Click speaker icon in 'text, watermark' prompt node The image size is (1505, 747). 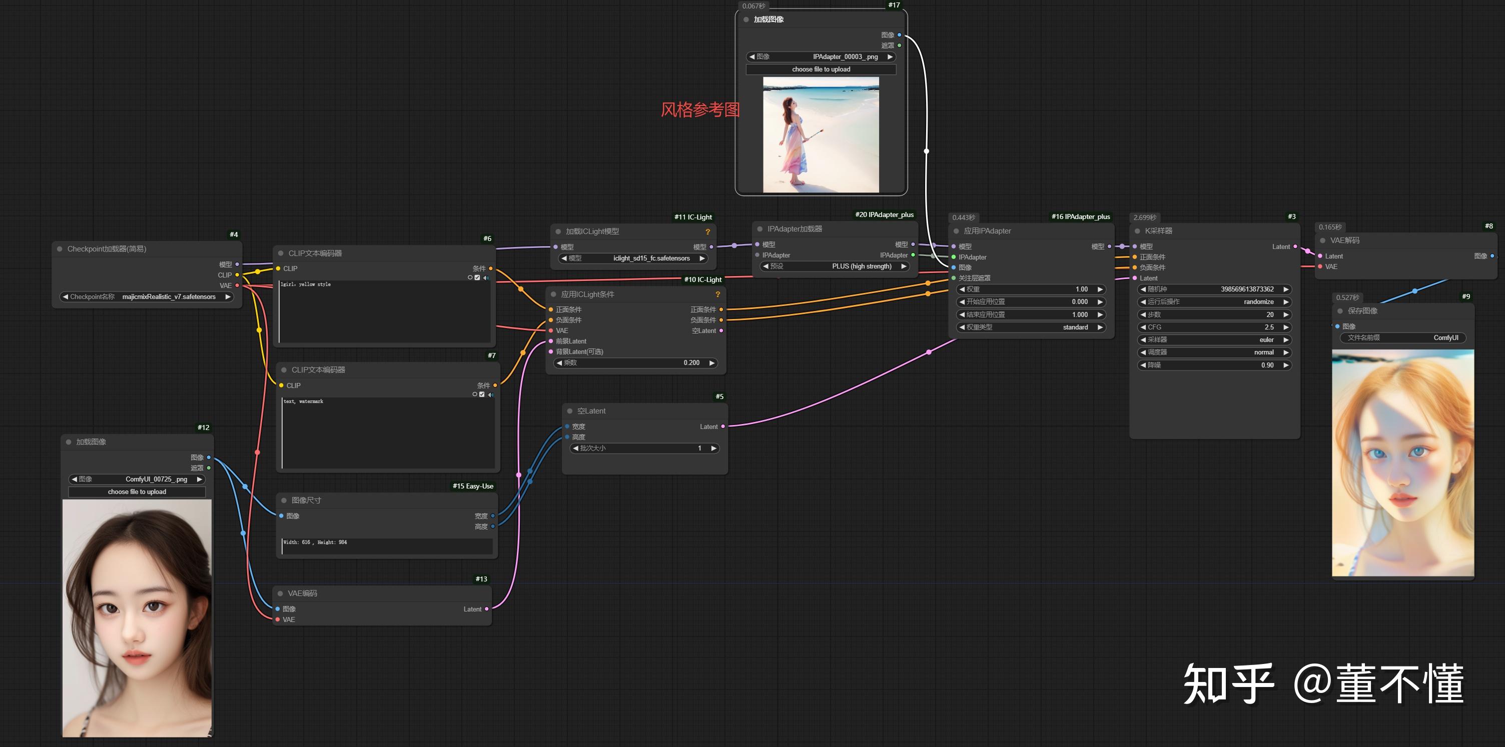(490, 394)
